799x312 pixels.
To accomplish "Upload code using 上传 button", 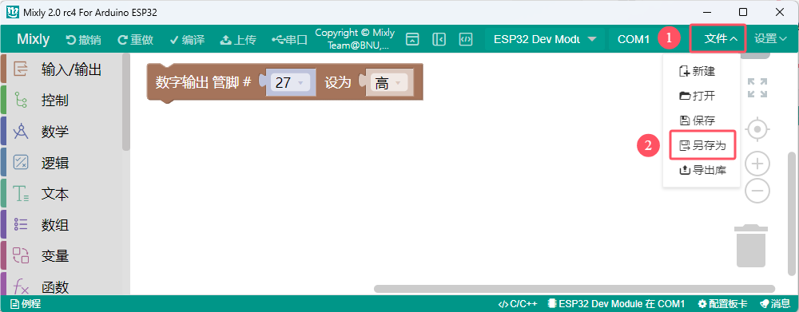I will point(238,40).
